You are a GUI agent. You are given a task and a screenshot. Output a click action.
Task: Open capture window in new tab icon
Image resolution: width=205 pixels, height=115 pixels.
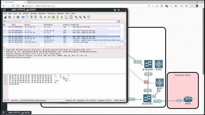4,10
